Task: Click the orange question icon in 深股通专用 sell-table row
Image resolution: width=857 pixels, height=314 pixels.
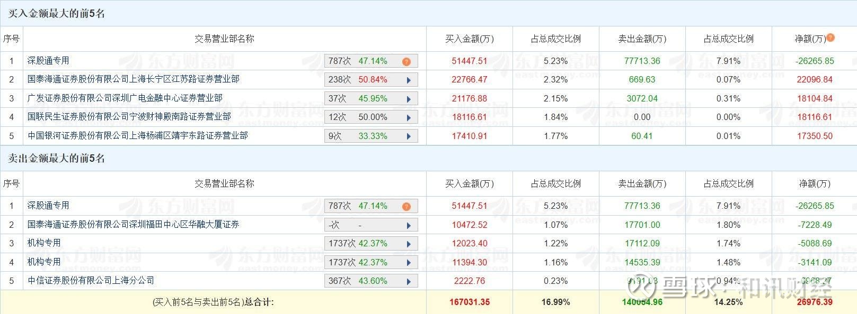Action: tap(407, 206)
